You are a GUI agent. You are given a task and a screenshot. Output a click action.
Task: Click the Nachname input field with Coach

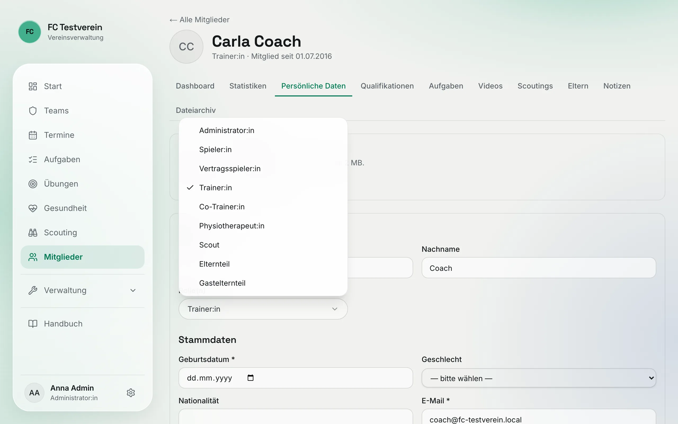539,268
